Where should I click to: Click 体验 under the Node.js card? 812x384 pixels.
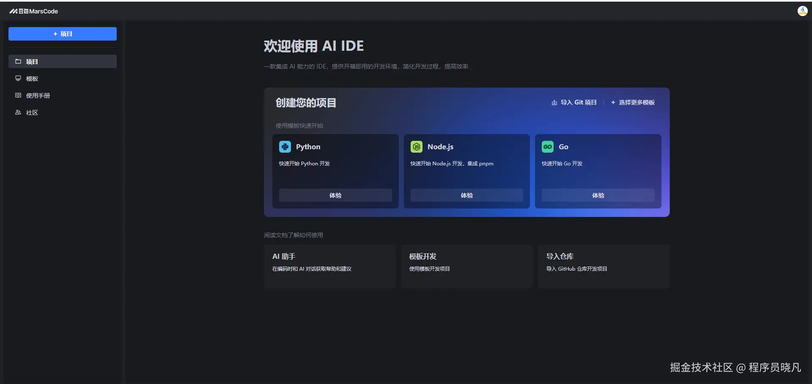pos(466,195)
